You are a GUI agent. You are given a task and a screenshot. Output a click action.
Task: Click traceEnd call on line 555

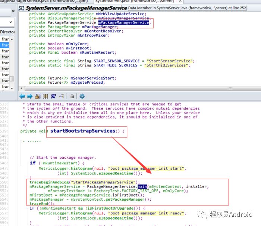39,204
